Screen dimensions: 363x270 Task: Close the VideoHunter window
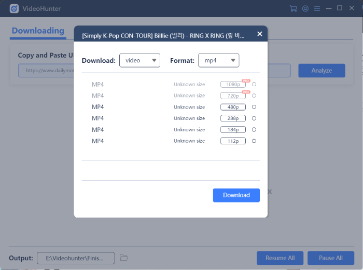click(352, 8)
